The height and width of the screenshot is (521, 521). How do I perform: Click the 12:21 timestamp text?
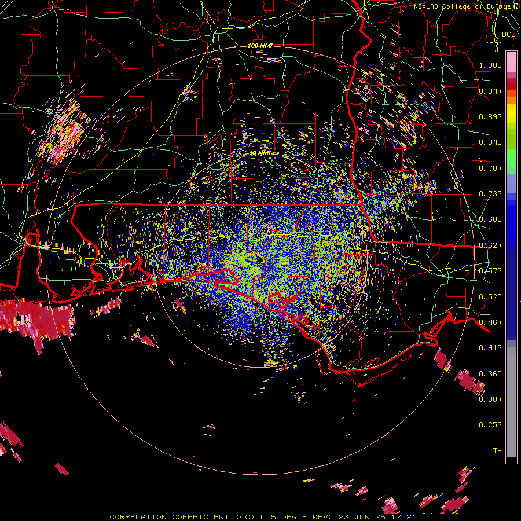pyautogui.click(x=402, y=517)
